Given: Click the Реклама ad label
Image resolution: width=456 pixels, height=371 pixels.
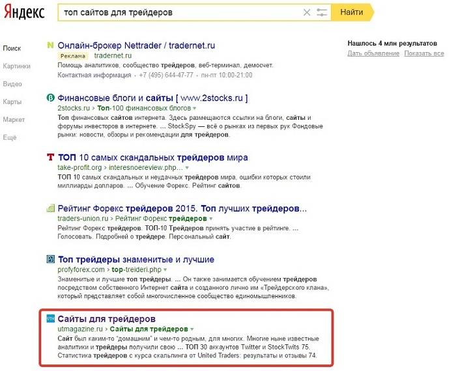Looking at the screenshot, I should pyautogui.click(x=73, y=56).
